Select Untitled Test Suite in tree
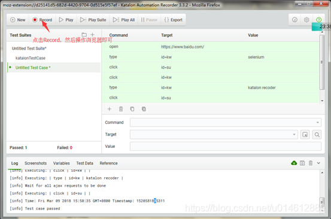Viewport: 331px width, 219px height. point(29,48)
